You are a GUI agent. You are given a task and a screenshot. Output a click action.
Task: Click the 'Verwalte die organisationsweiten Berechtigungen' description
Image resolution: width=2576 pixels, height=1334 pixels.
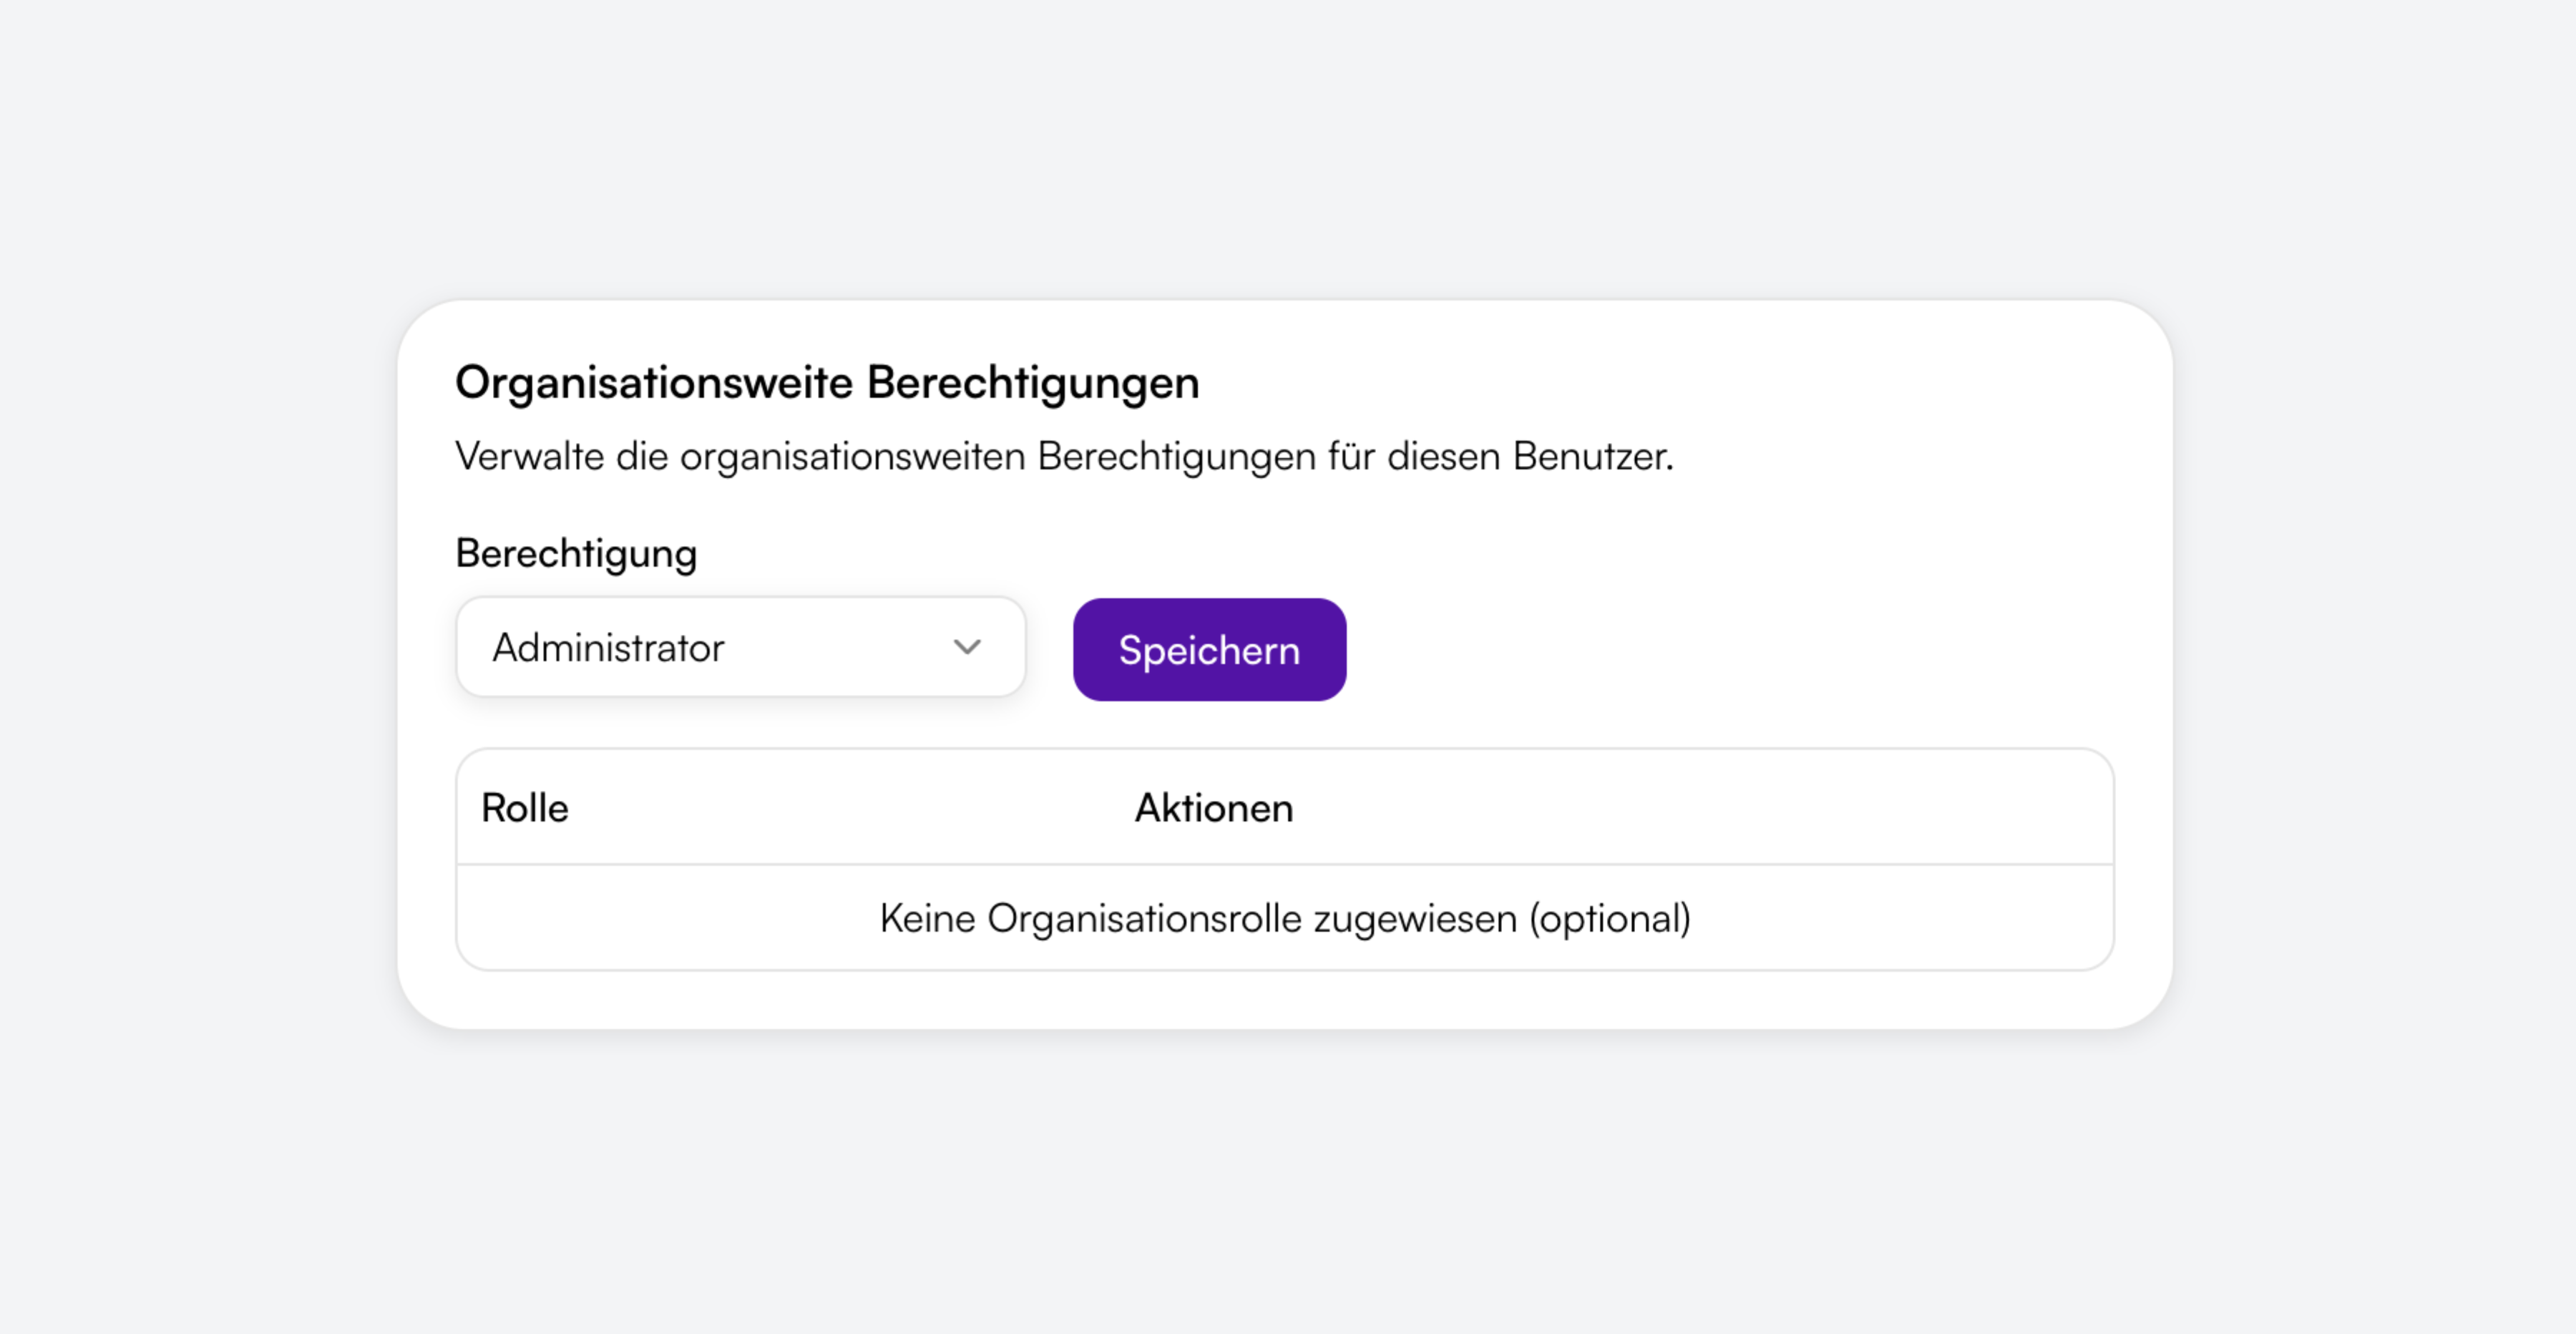pos(1064,457)
